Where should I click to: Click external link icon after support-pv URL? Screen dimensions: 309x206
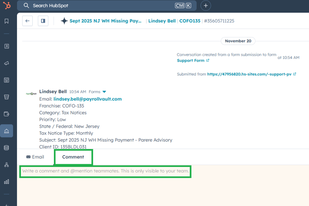coord(294,74)
